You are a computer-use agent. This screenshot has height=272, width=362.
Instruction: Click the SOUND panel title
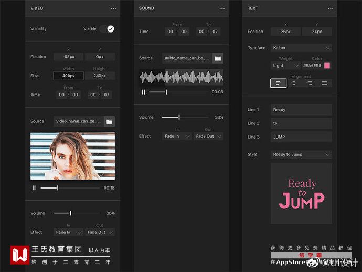146,8
